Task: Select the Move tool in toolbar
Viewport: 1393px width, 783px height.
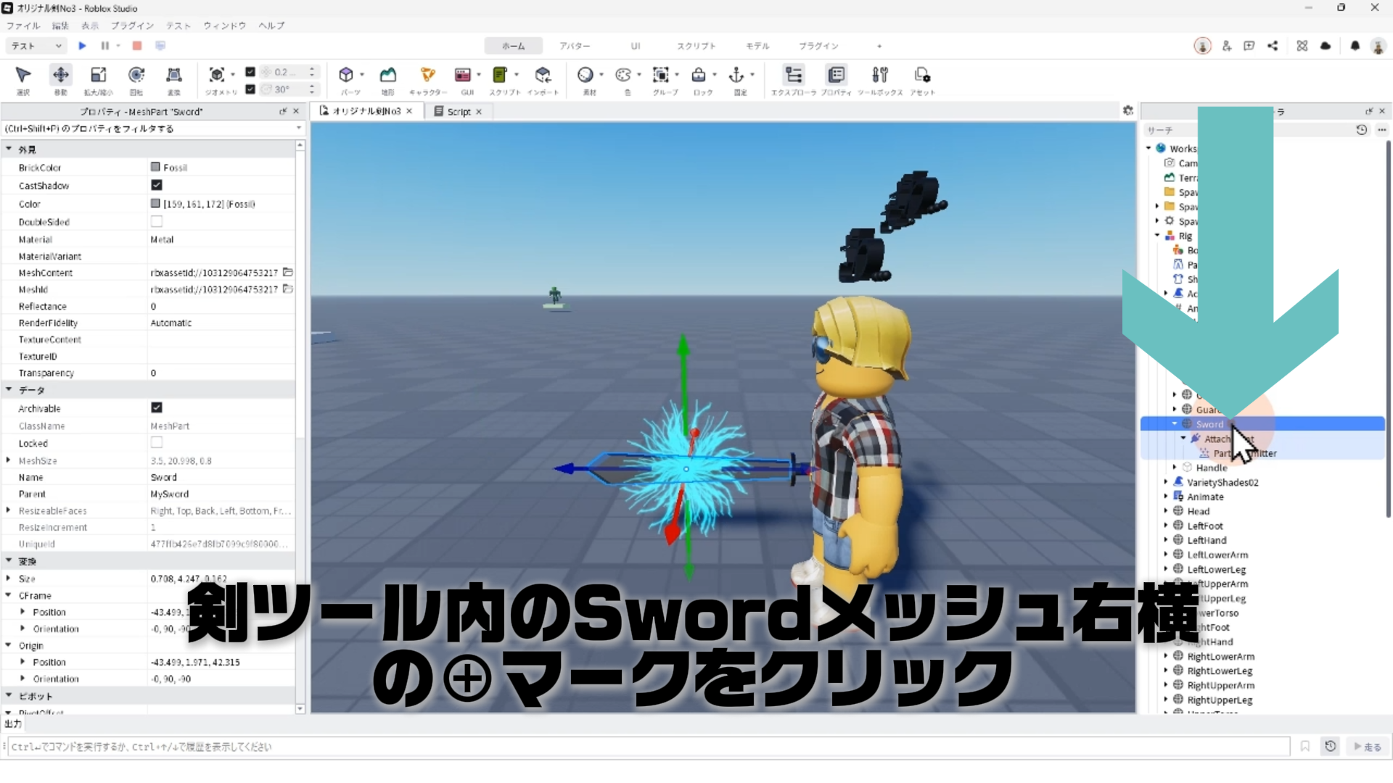Action: point(61,75)
